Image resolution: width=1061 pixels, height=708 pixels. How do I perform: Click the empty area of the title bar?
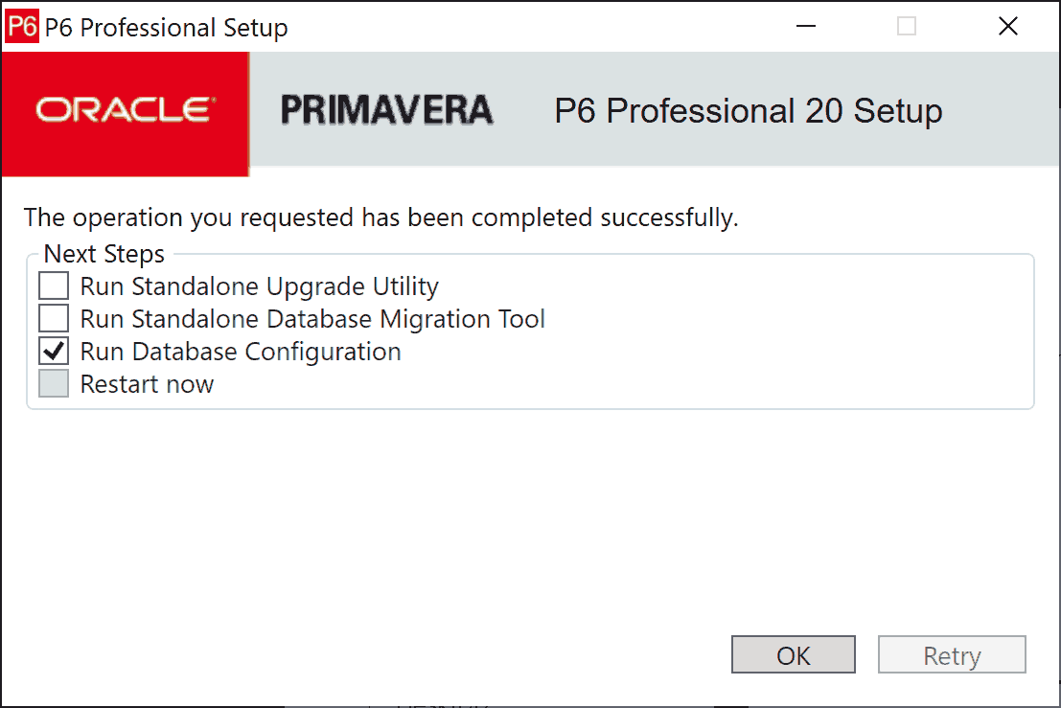575,27
